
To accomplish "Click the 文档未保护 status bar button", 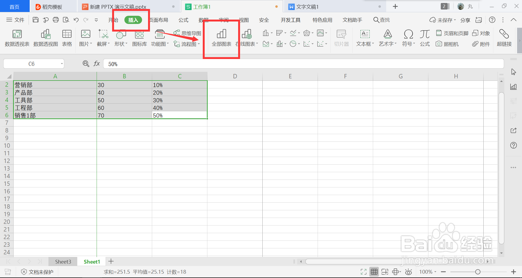I will (37, 272).
